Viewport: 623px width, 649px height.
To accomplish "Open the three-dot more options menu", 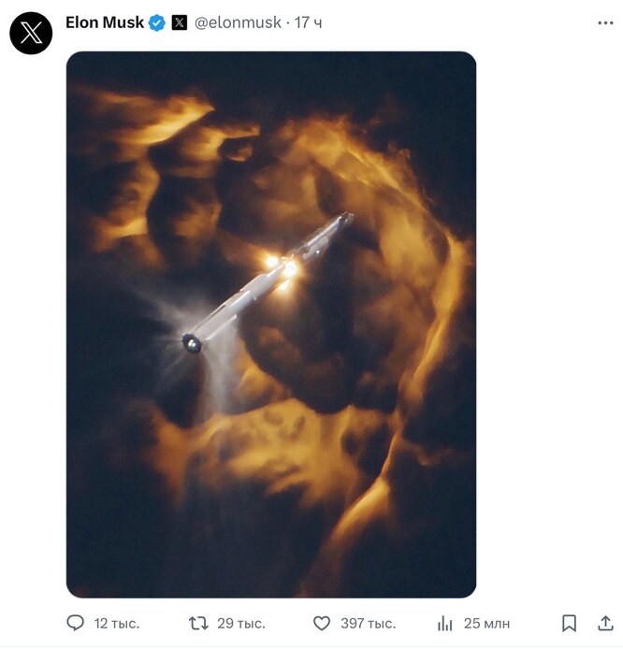I will tap(605, 22).
